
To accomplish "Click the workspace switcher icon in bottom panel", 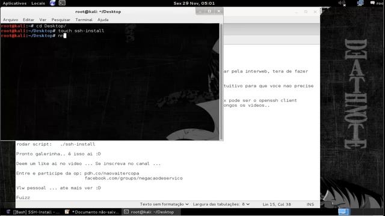I will [x=344, y=212].
